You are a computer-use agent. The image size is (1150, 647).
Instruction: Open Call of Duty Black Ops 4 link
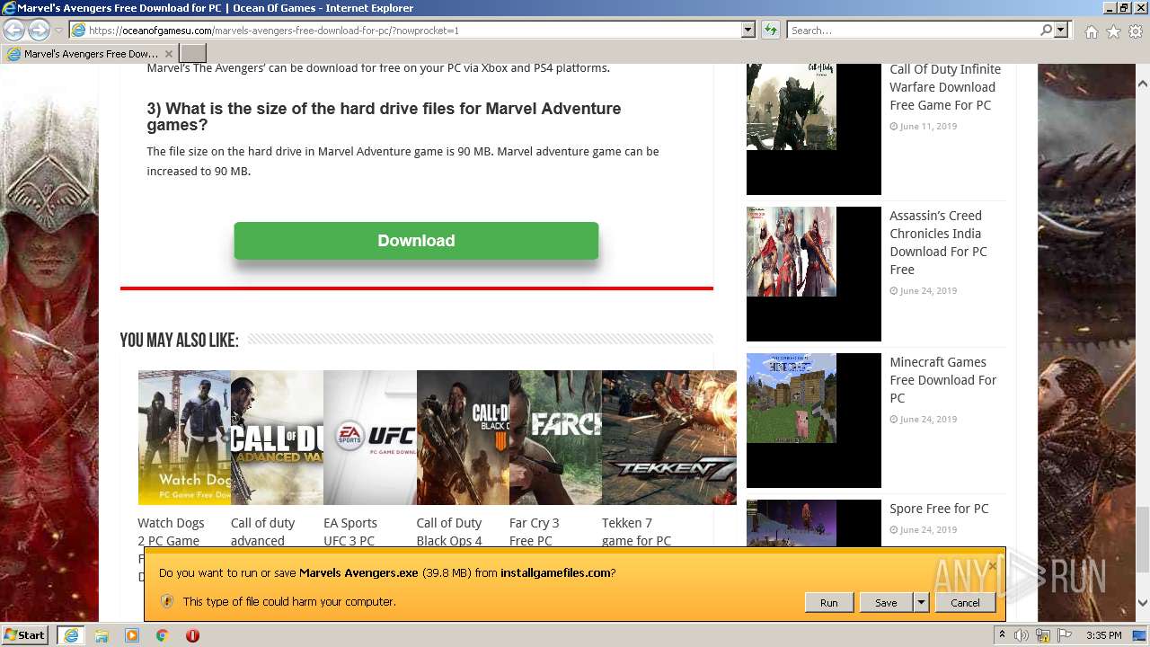pos(449,532)
